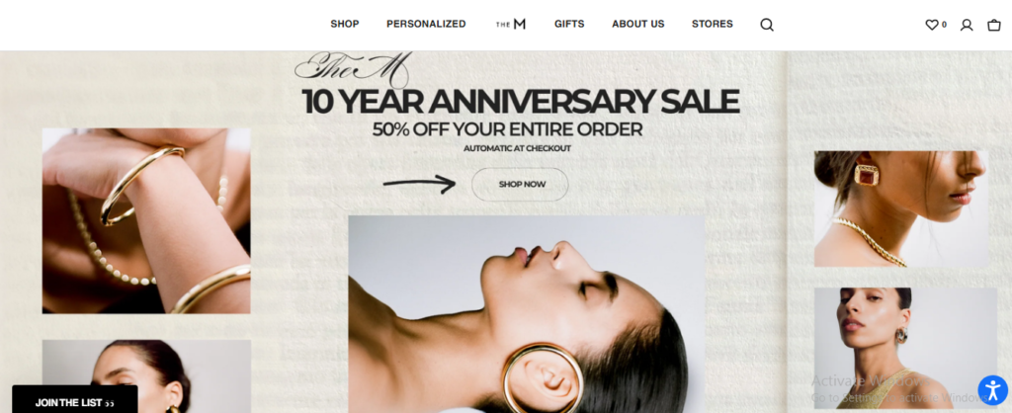This screenshot has width=1012, height=413.
Task: Open the GIFTS menu
Action: tap(569, 24)
